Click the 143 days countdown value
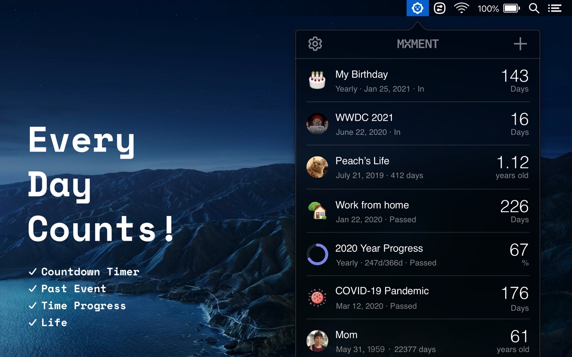 [x=515, y=76]
